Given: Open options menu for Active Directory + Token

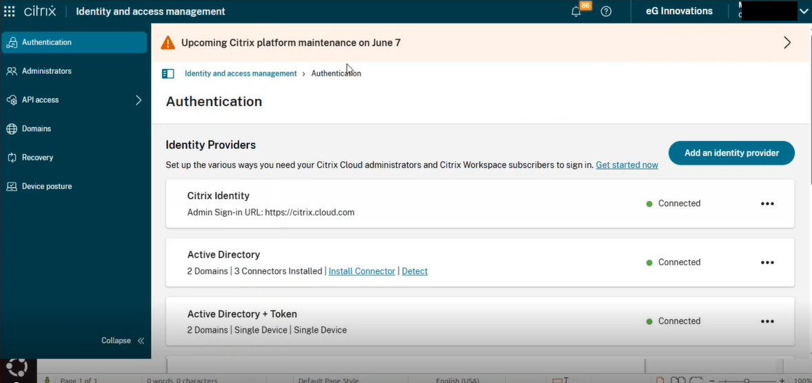Looking at the screenshot, I should tap(767, 322).
